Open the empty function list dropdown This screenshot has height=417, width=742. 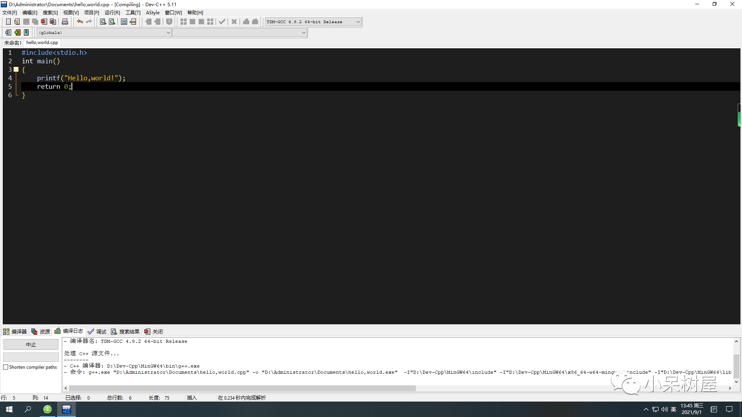[x=303, y=32]
